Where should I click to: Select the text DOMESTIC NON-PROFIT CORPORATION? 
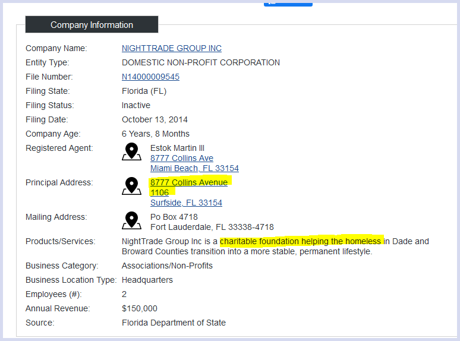click(x=201, y=62)
